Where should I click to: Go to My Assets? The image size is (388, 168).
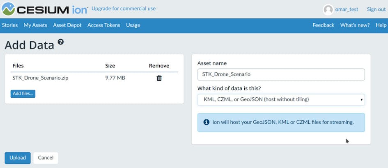[35, 25]
